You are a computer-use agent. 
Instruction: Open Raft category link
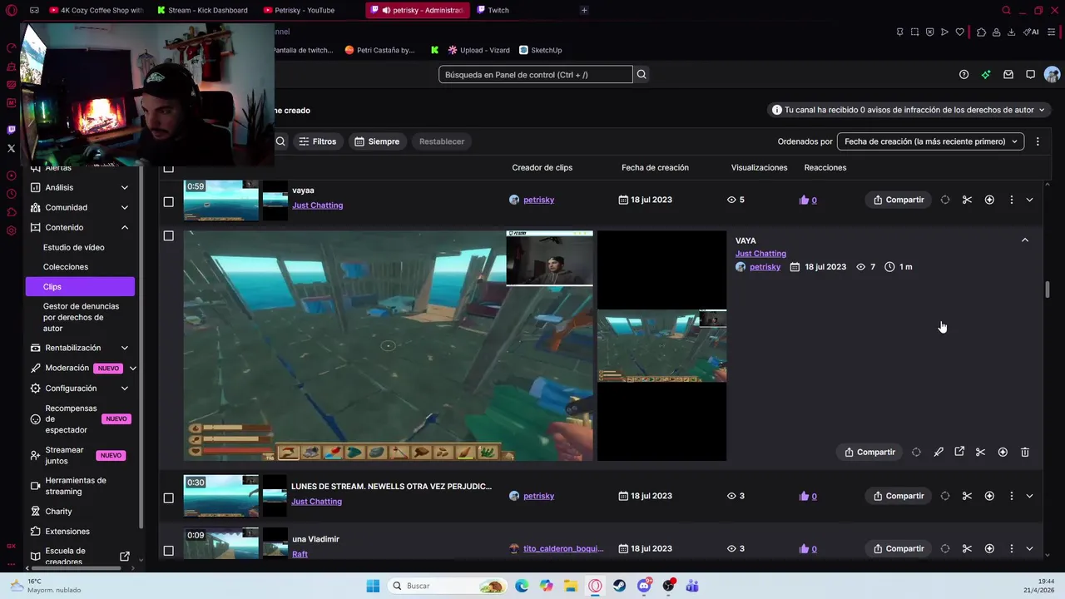(300, 554)
